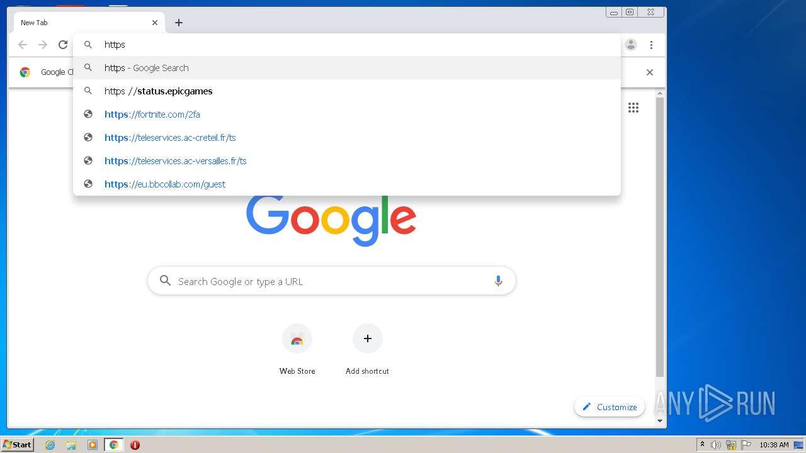Screen dimensions: 806x453
Task: Open the Customize page button
Action: (610, 407)
